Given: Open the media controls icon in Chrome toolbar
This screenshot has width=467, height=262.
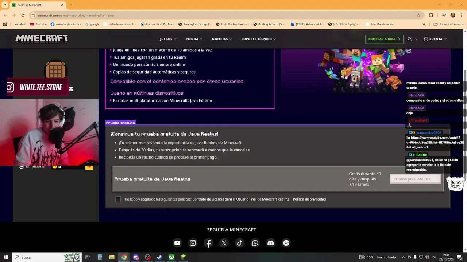Looking at the screenshot, I should tap(444, 15).
